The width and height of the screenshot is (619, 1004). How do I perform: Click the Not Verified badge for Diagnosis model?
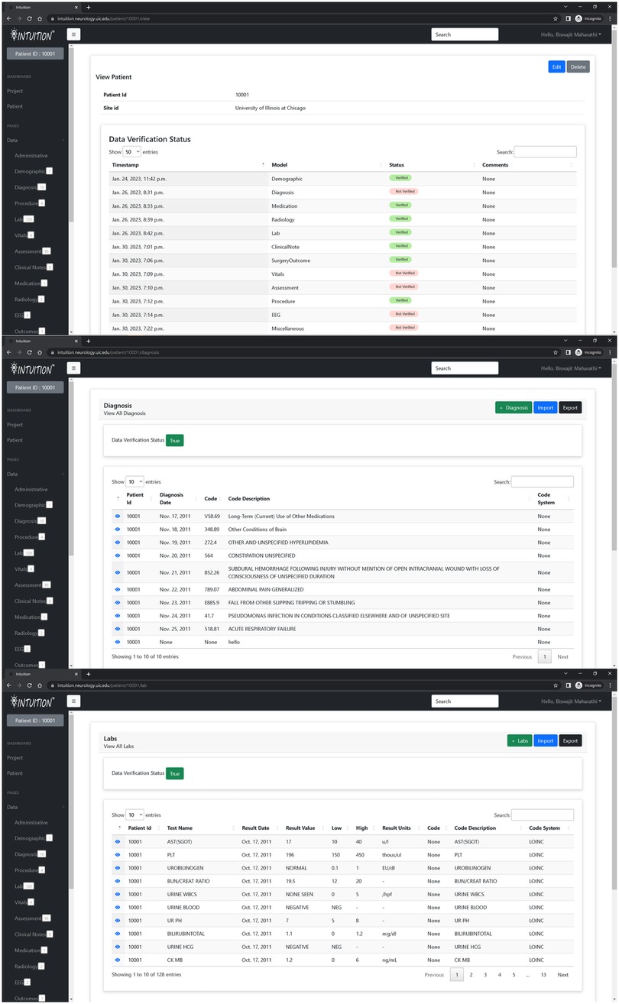click(x=403, y=192)
